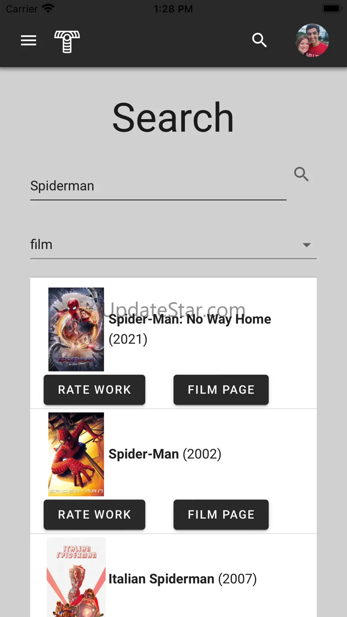Viewport: 347px width, 617px height.
Task: Focus the Spiderman search text field
Action: 158,186
